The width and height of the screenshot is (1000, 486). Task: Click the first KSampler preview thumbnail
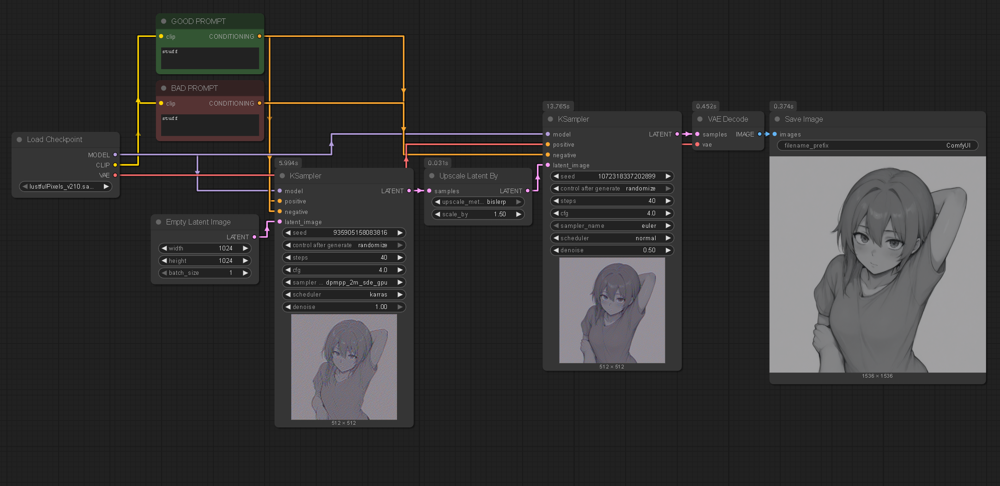pos(344,367)
